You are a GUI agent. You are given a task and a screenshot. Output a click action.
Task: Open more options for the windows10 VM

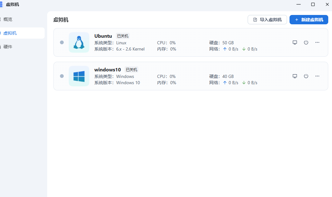pyautogui.click(x=317, y=76)
